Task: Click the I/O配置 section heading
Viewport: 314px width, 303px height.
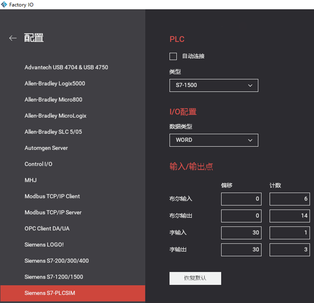Action: 183,112
